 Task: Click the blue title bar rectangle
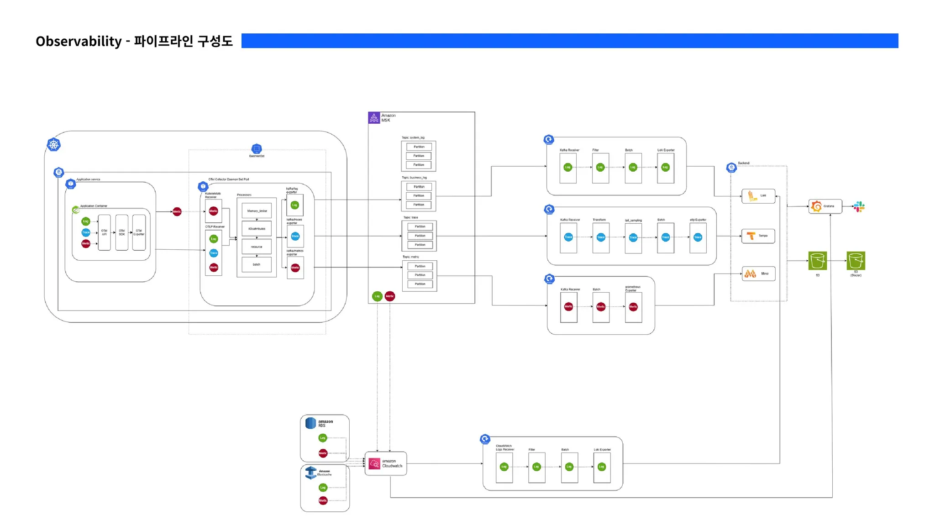(569, 41)
